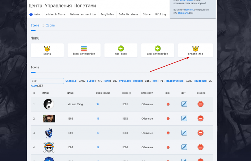
Task: Click Icons breadcrumb link
Action: [x=50, y=25]
